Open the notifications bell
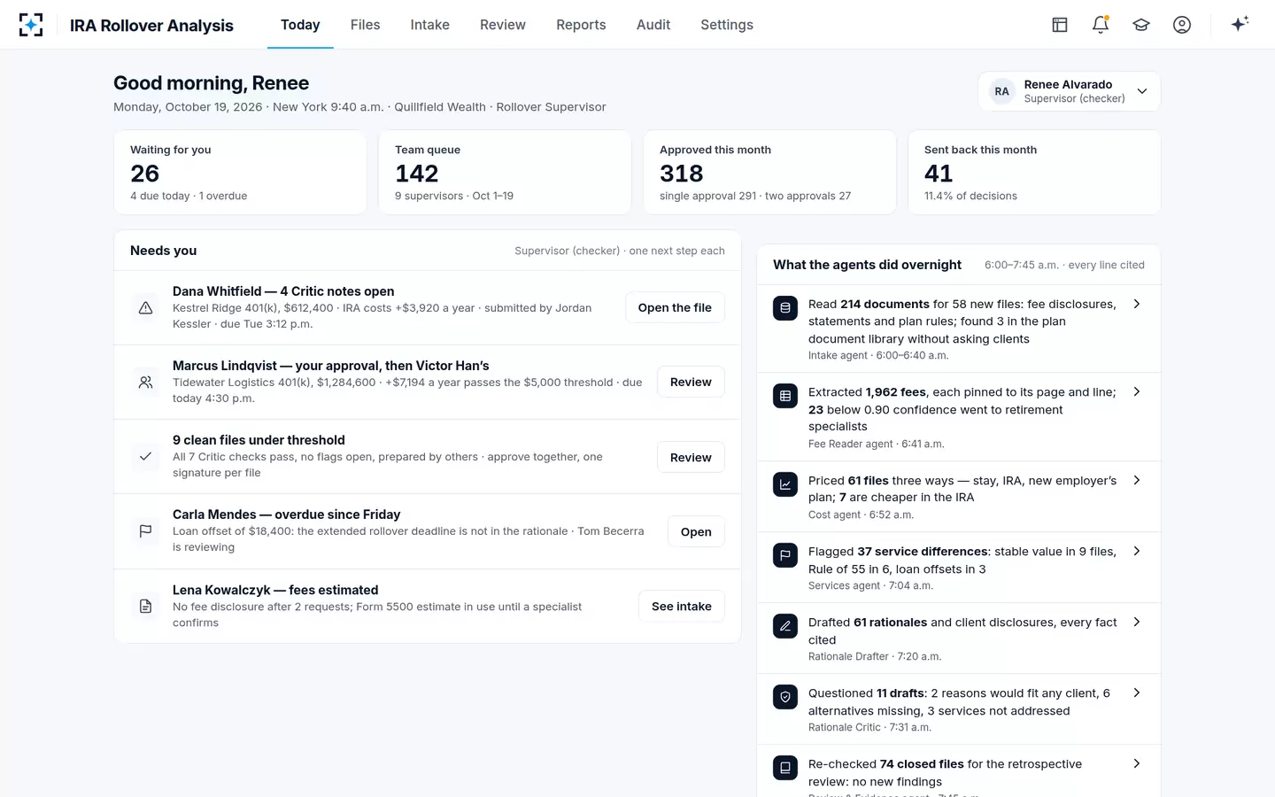Screen dimensions: 1275x797 click(x=1101, y=25)
